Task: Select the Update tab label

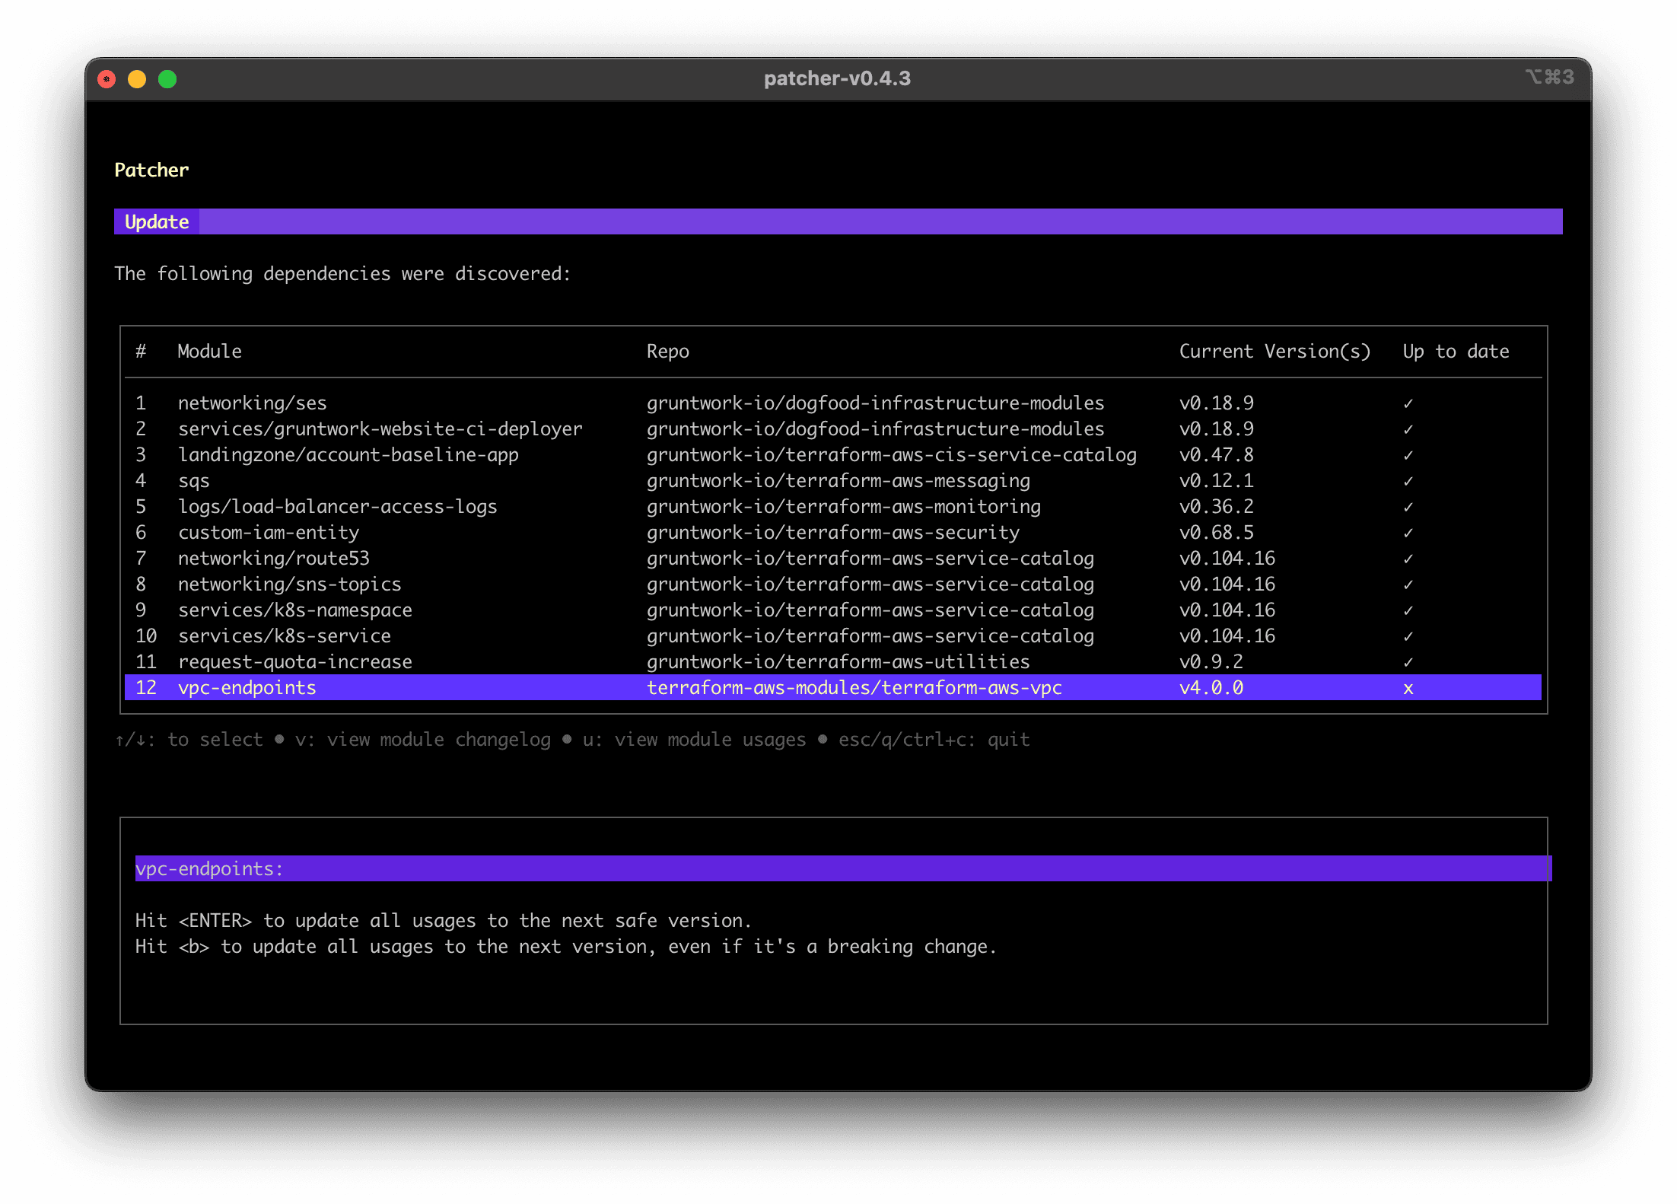Action: point(157,221)
